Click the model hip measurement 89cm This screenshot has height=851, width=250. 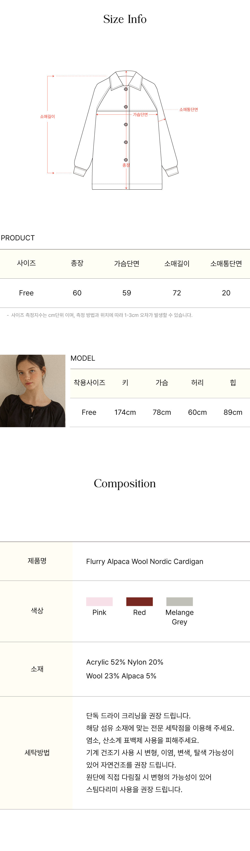(x=233, y=412)
